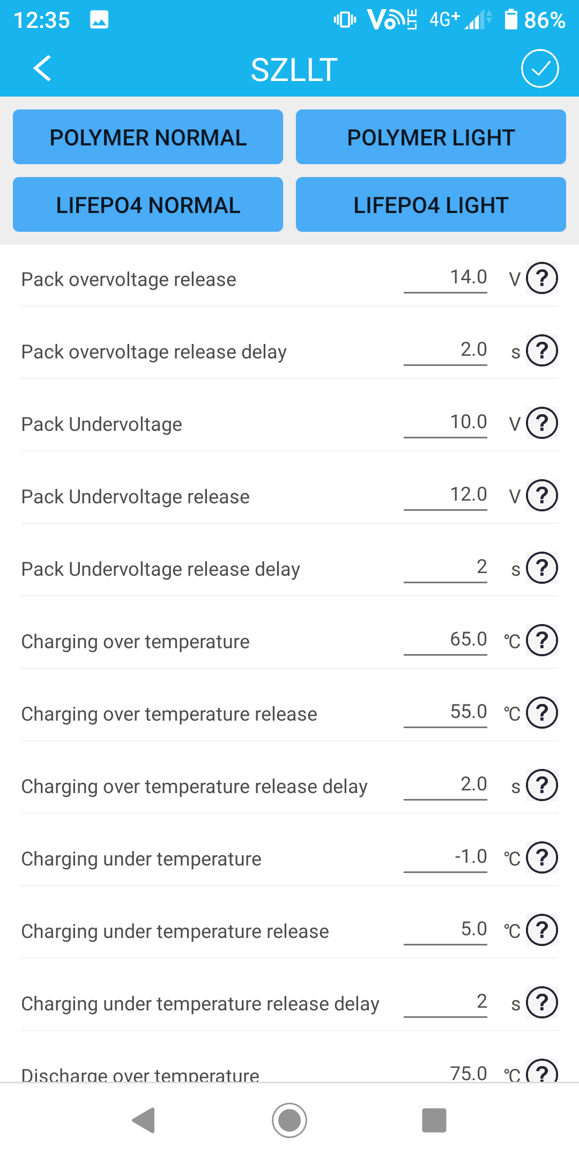Focus the Charging over temperature 65.0 field
This screenshot has width=579, height=1159.
coord(446,640)
